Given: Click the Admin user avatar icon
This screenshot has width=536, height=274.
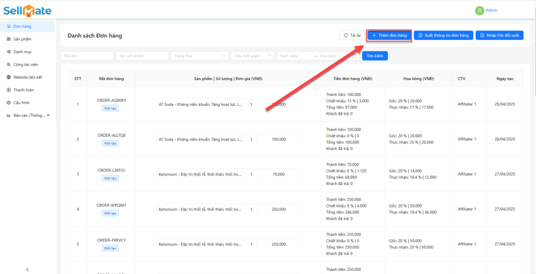Looking at the screenshot, I should pyautogui.click(x=479, y=10).
